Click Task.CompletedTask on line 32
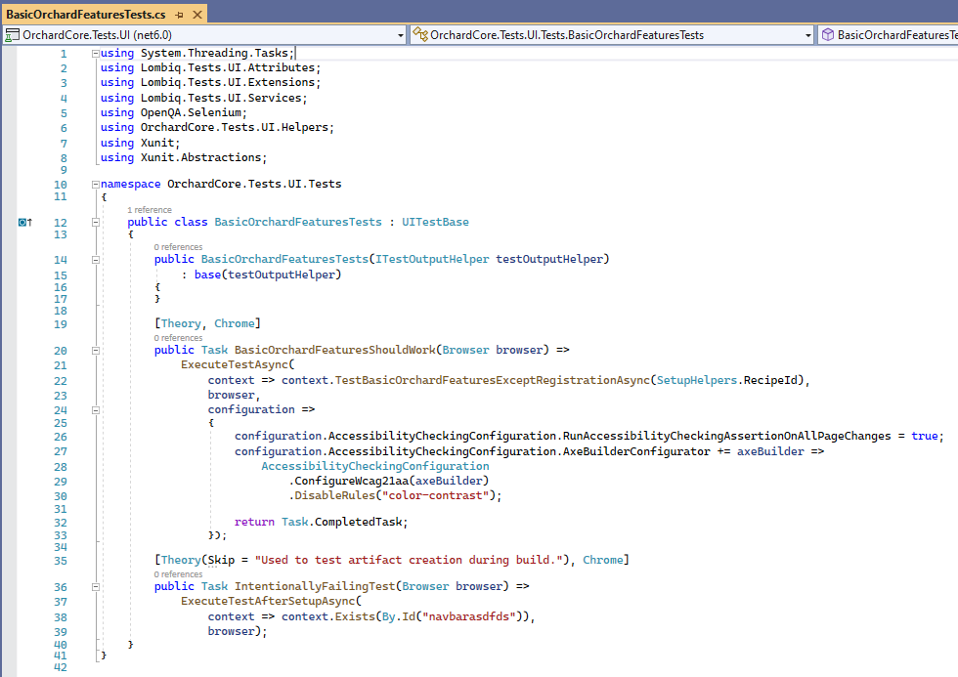The image size is (958, 677). point(341,522)
